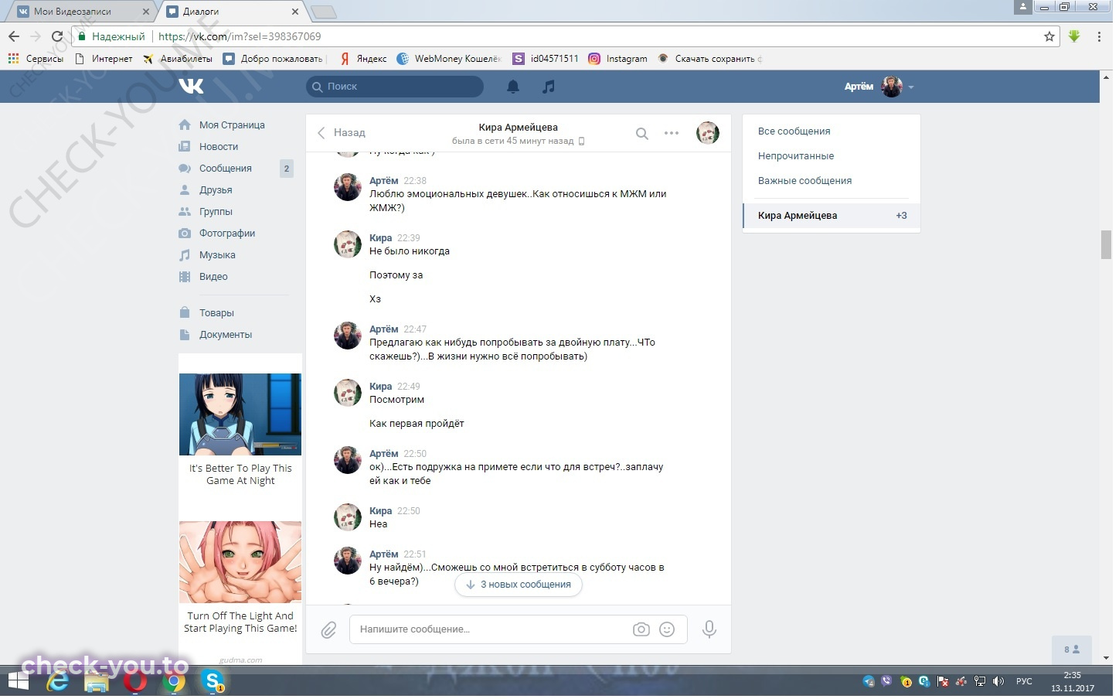1119x699 pixels.
Task: Click the browser address bar URL
Action: pyautogui.click(x=241, y=36)
